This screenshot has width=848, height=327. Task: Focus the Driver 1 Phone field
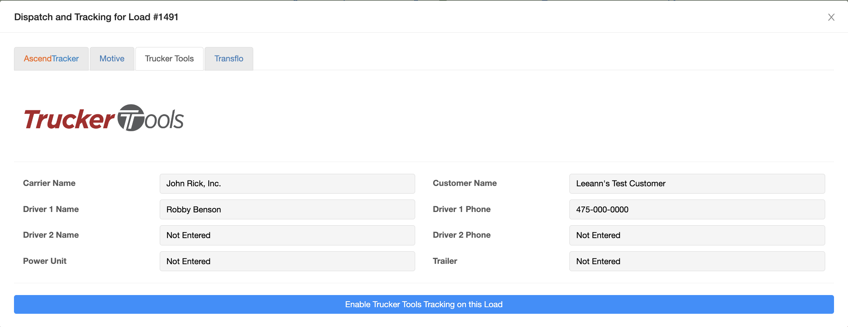coord(697,209)
